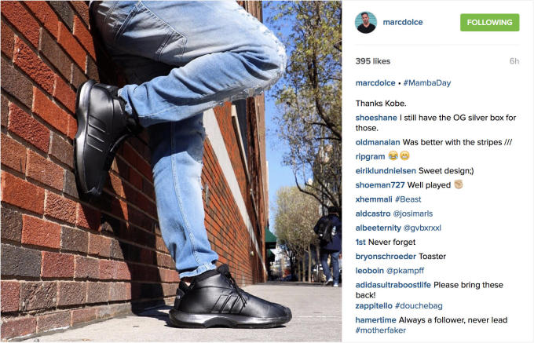Screen dimensions: 534x343
Task: Open the @josimarls mention
Action: pyautogui.click(x=413, y=213)
